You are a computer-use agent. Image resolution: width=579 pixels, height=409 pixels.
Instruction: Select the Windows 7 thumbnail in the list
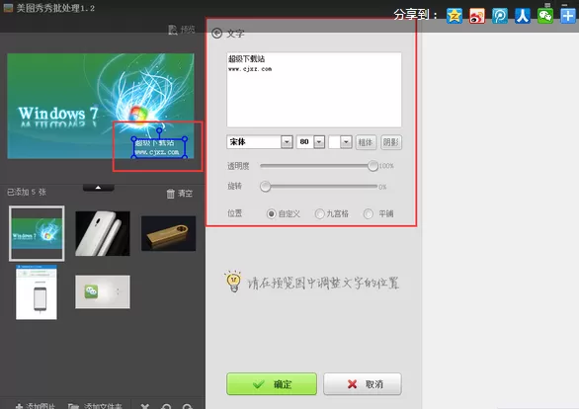click(x=37, y=233)
